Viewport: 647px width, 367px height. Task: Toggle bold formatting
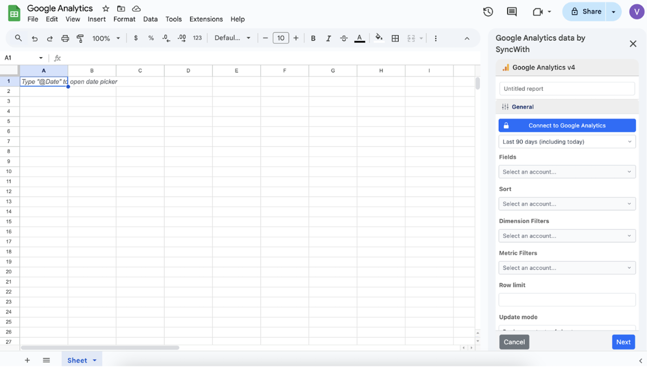tap(313, 38)
